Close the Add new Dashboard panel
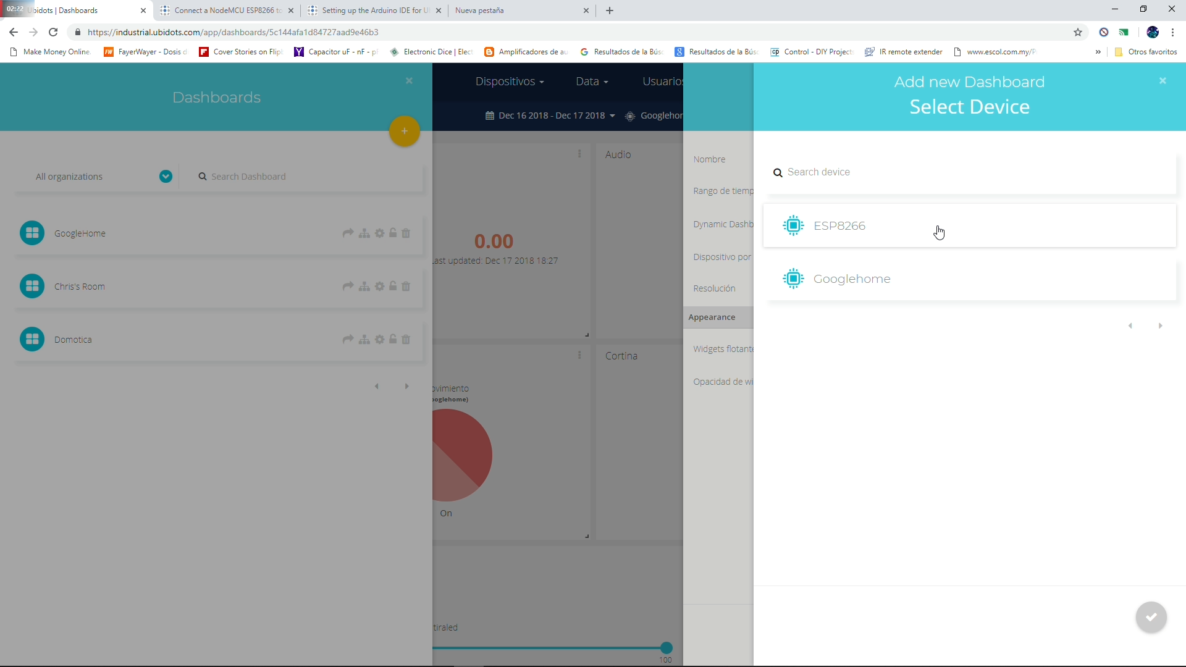Viewport: 1186px width, 667px height. pyautogui.click(x=1163, y=81)
